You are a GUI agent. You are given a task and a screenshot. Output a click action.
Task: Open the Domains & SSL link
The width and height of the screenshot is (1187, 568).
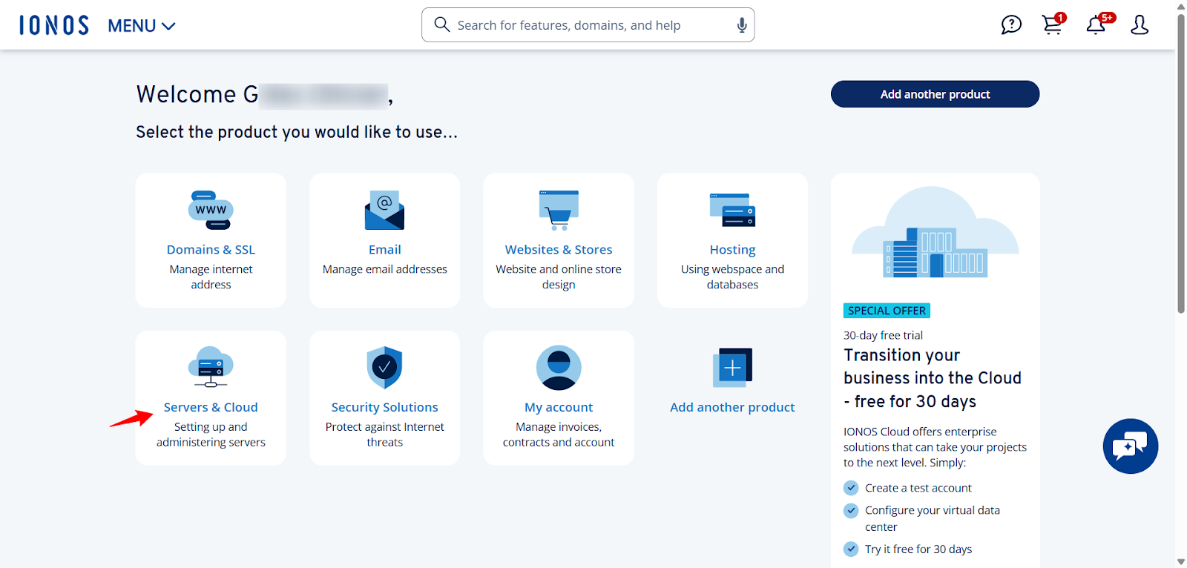[211, 250]
